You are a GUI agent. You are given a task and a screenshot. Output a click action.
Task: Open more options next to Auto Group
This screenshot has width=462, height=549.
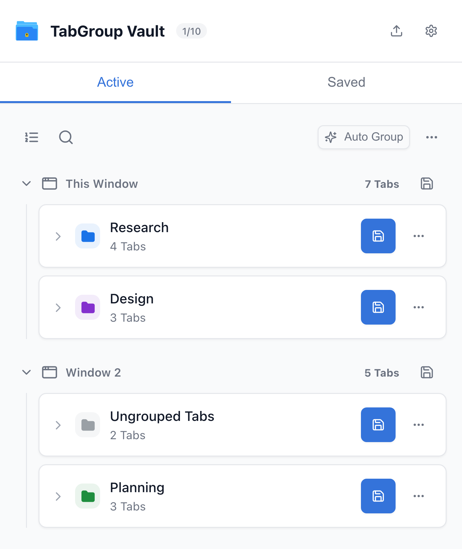click(432, 137)
